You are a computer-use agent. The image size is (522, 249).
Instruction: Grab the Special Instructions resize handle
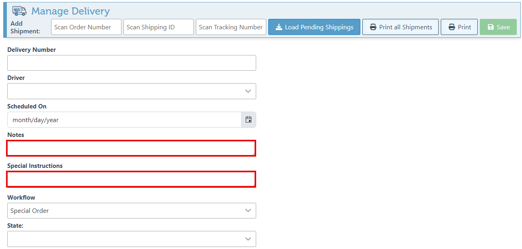253,185
